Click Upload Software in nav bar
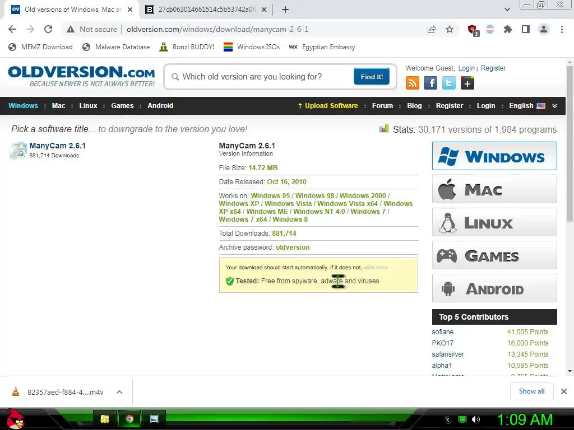The width and height of the screenshot is (574, 430). point(327,106)
